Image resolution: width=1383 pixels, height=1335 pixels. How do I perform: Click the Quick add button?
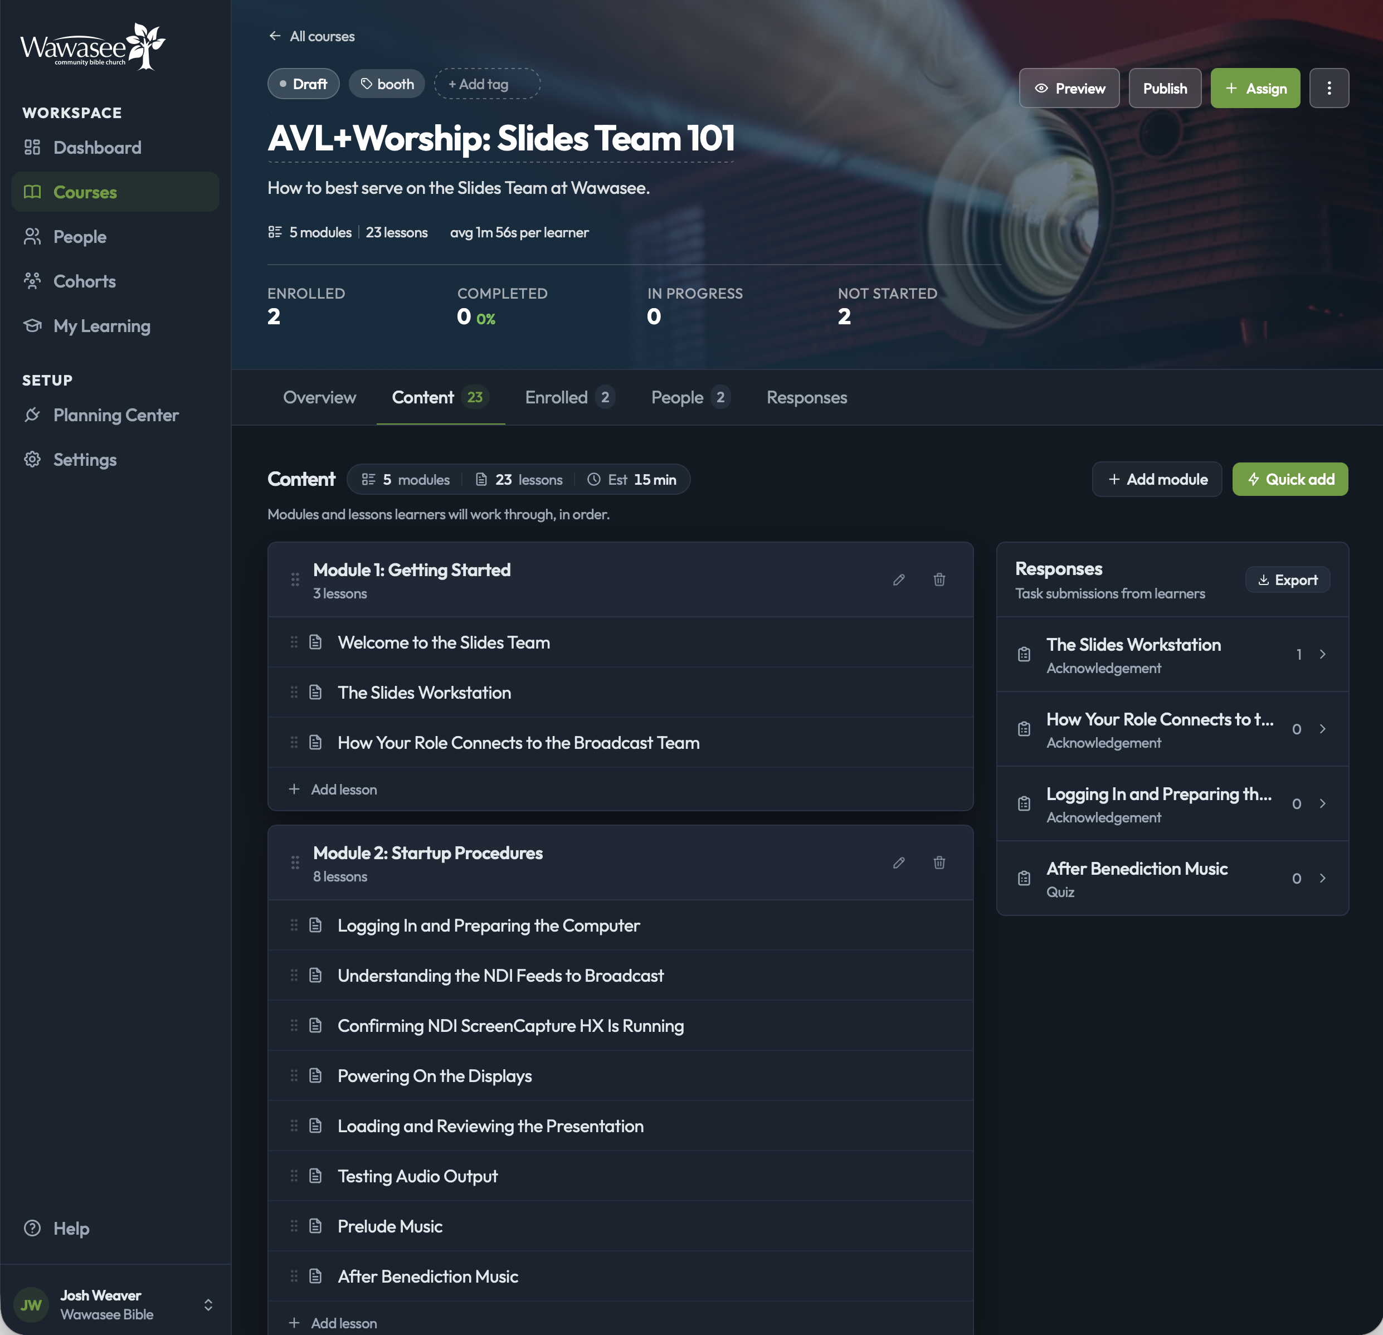[x=1290, y=479]
